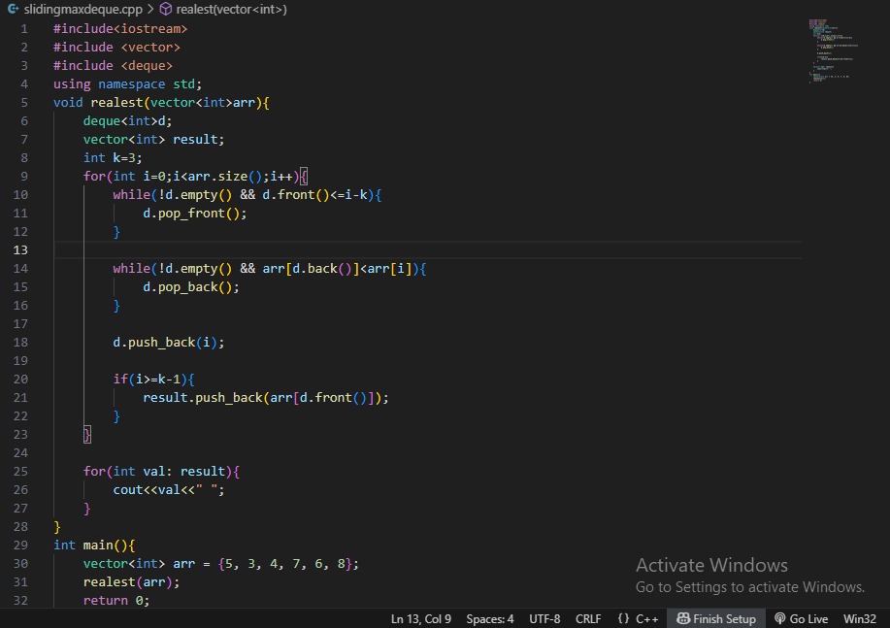Click 'vector<int> result;' declaration

(153, 139)
